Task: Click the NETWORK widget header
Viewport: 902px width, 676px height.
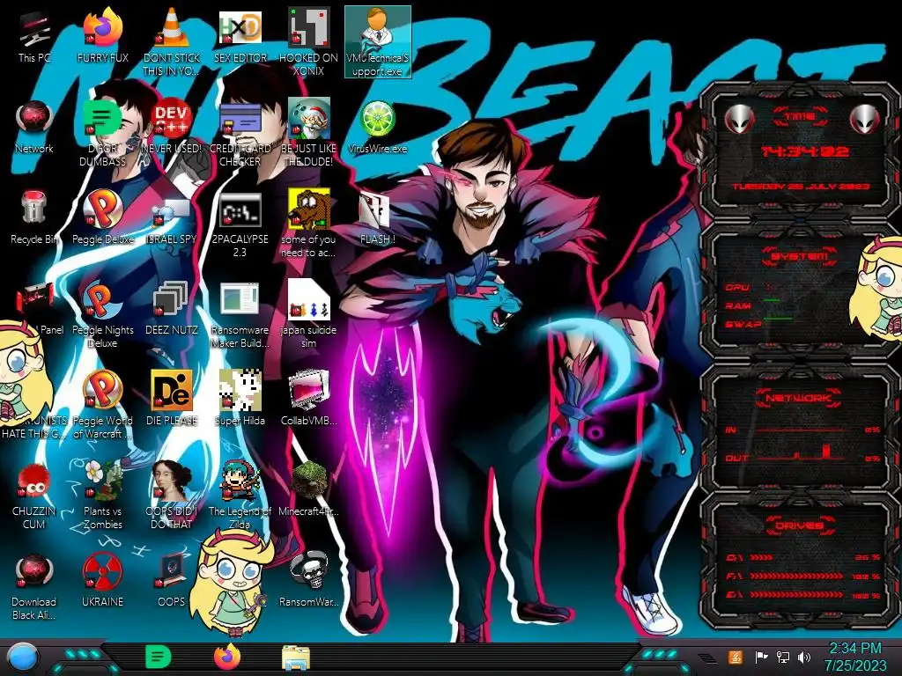Action: click(799, 397)
